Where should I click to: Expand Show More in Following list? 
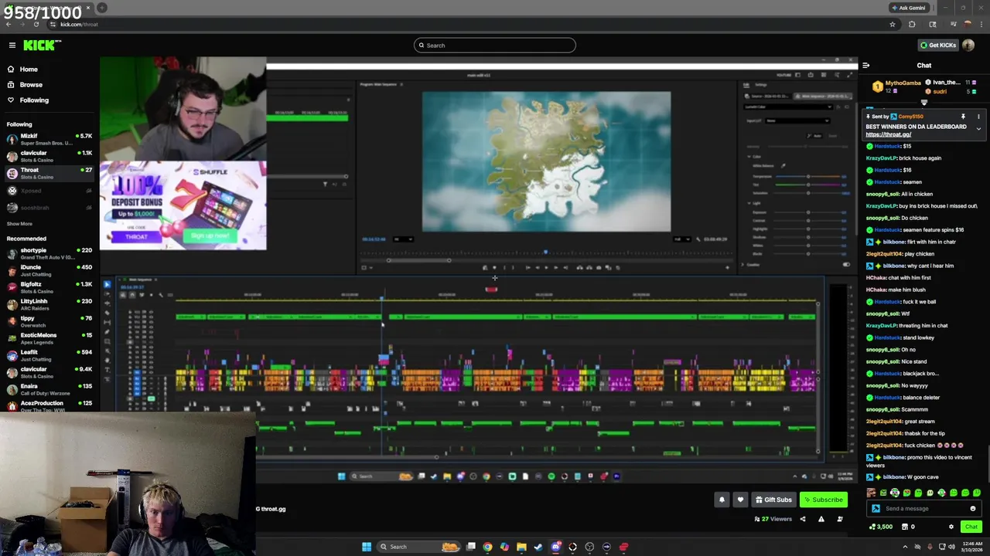click(19, 224)
